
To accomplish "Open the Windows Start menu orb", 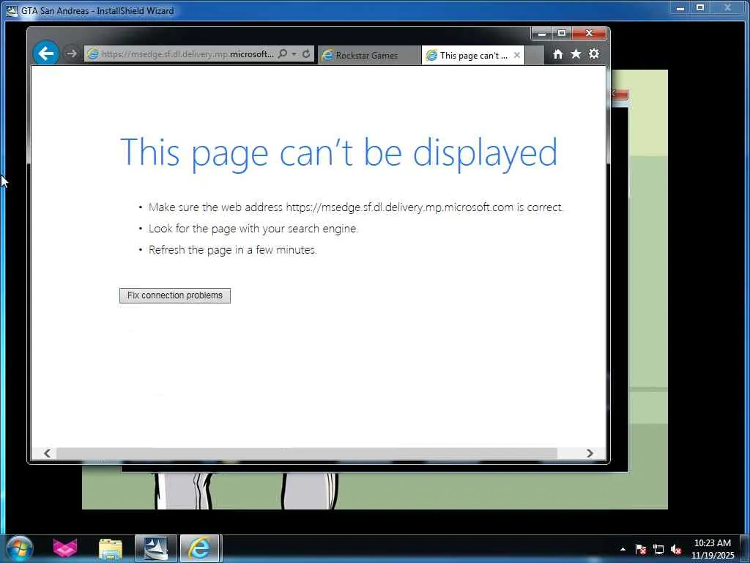I will [x=19, y=548].
